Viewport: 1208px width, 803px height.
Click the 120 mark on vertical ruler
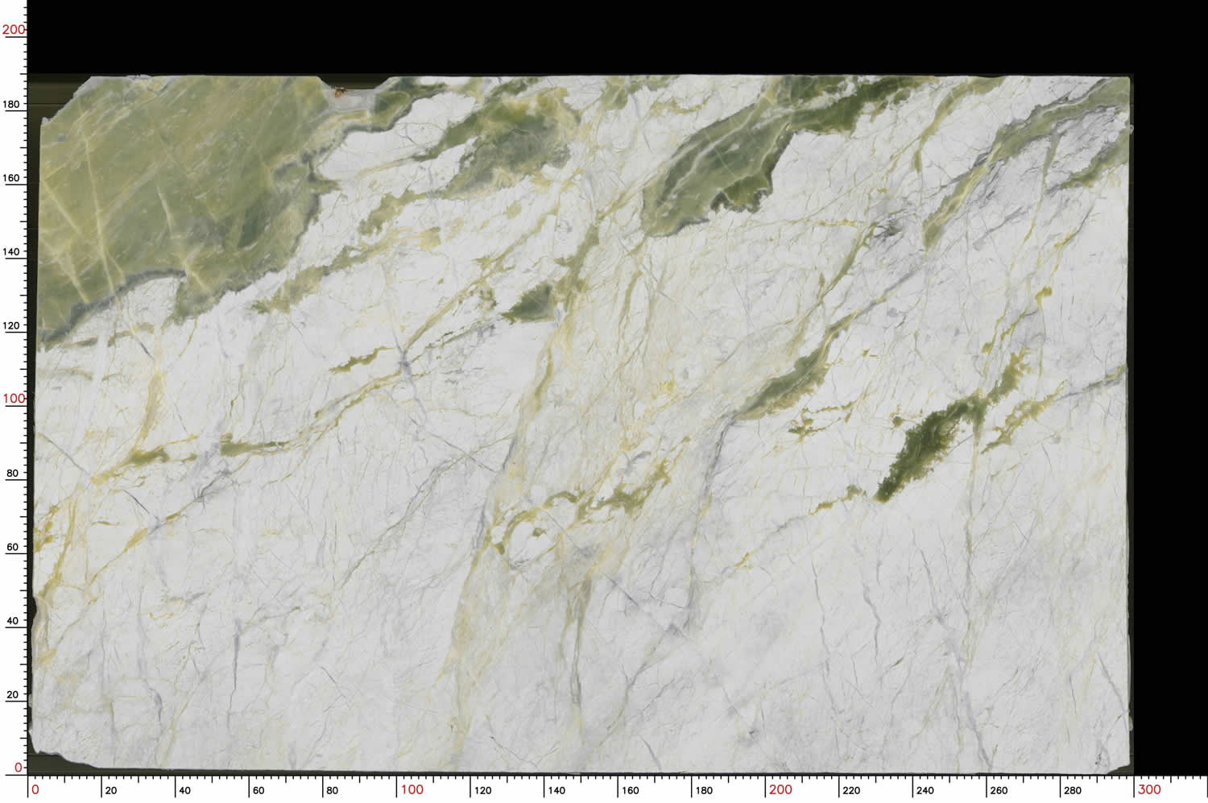click(12, 325)
